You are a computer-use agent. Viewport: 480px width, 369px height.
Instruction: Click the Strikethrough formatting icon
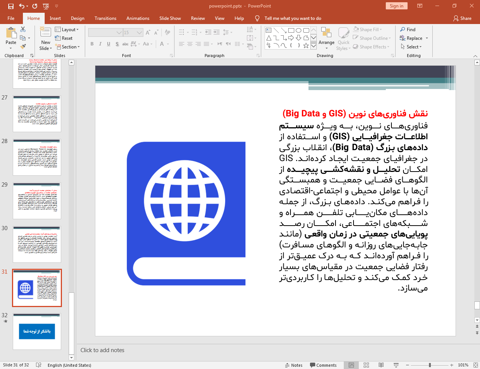click(125, 44)
